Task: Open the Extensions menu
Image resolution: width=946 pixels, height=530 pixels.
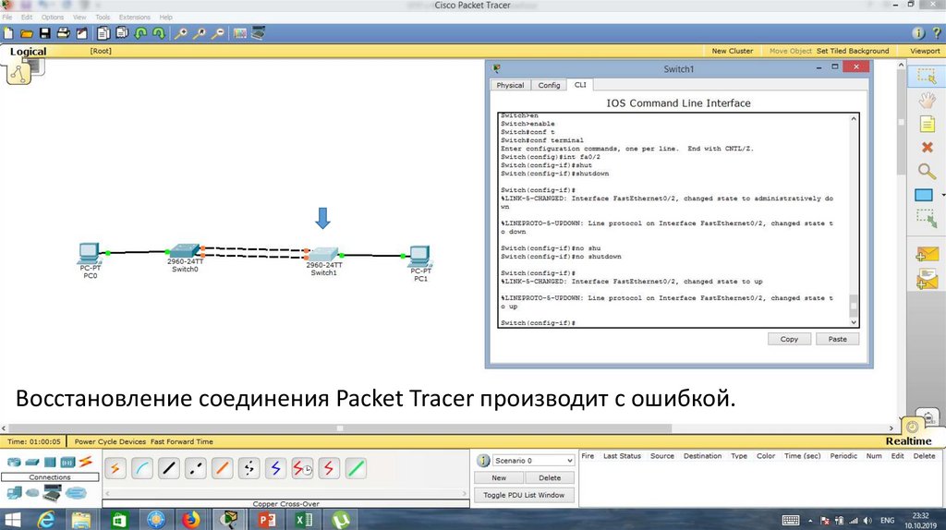Action: (135, 17)
